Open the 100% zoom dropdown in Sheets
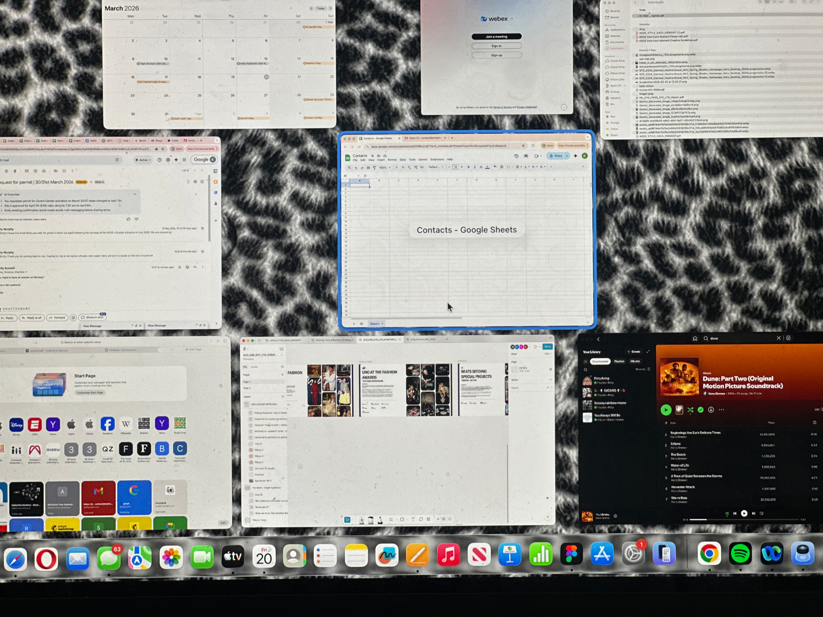Viewport: 823px width, 617px height. tap(385, 167)
